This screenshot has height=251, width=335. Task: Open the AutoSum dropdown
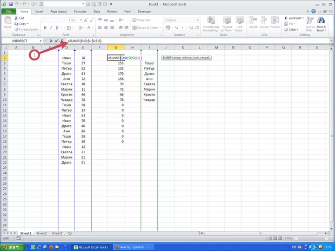[303, 18]
